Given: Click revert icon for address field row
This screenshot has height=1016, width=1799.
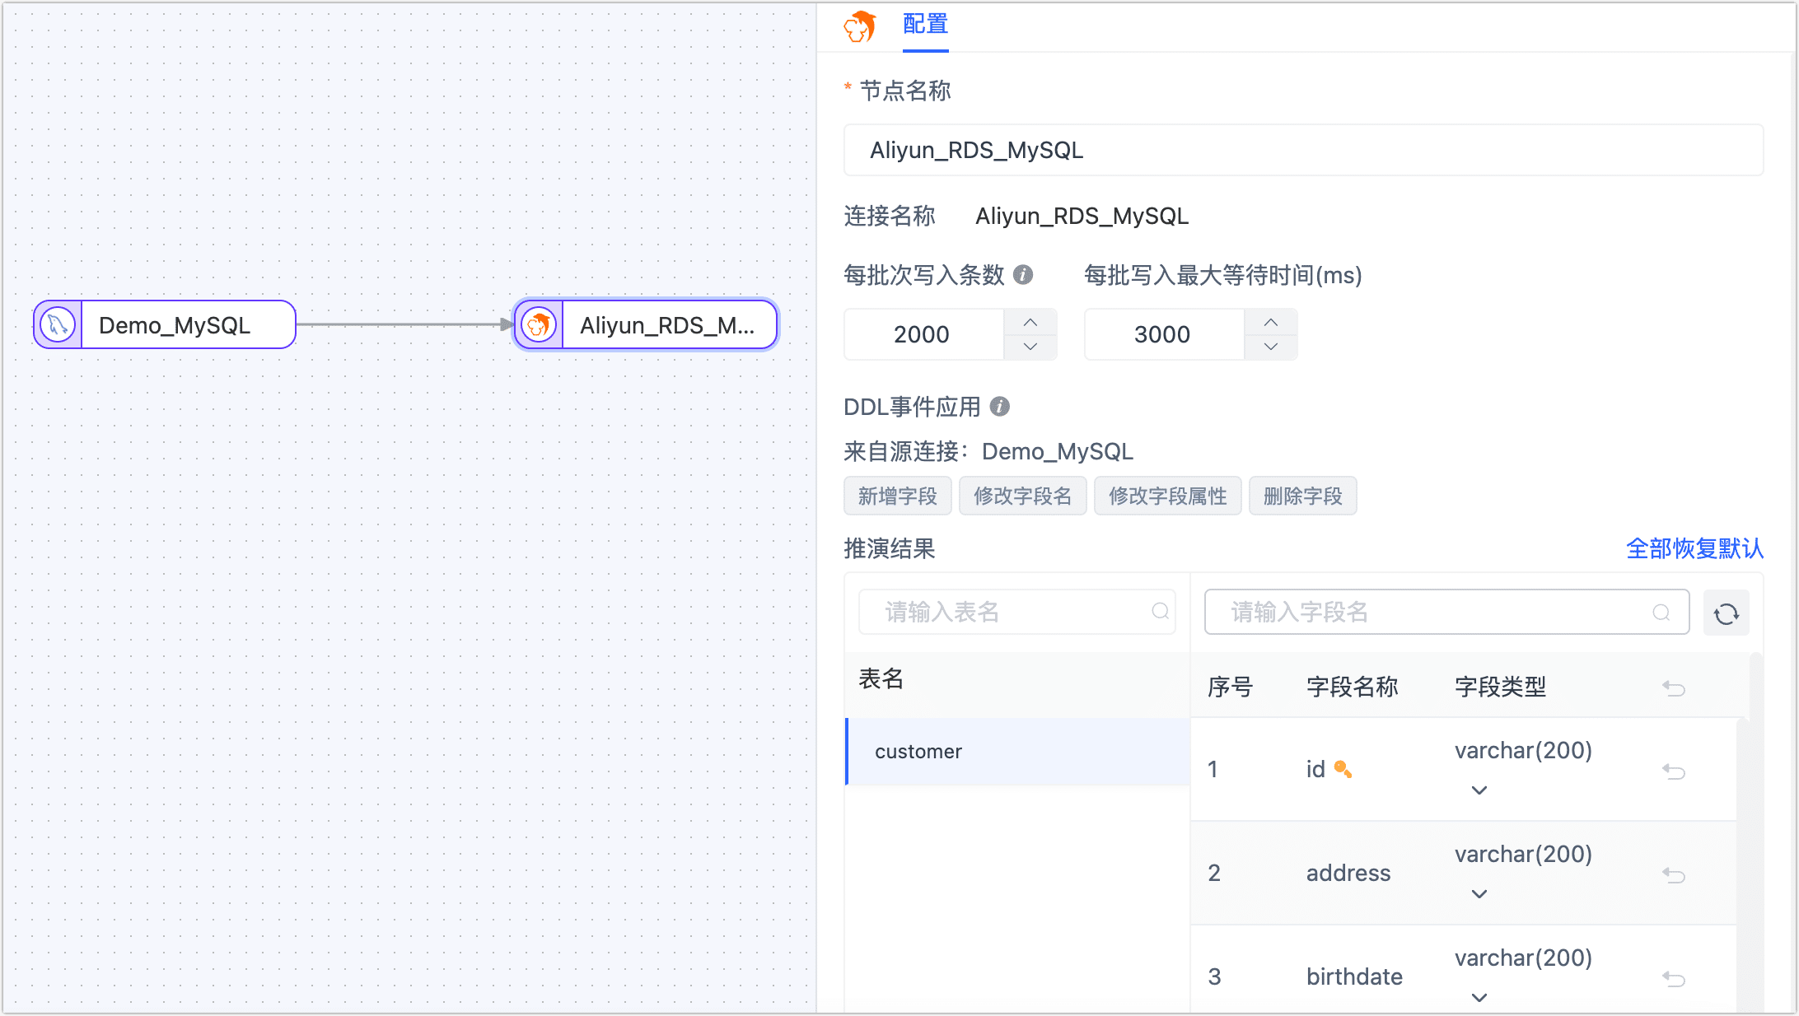Looking at the screenshot, I should click(1673, 875).
